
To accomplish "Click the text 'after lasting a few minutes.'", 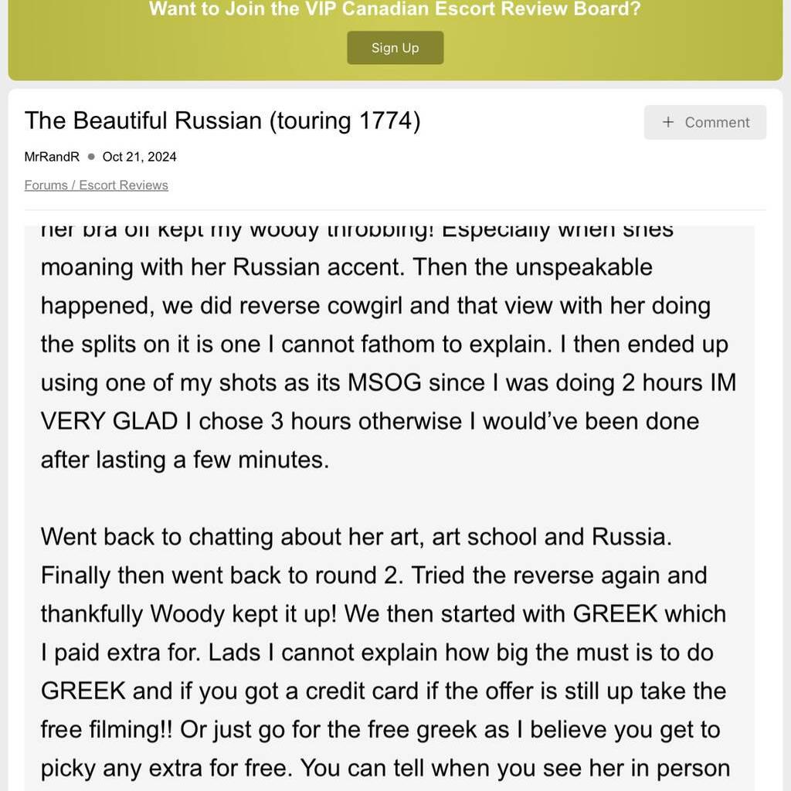I will click(x=185, y=460).
